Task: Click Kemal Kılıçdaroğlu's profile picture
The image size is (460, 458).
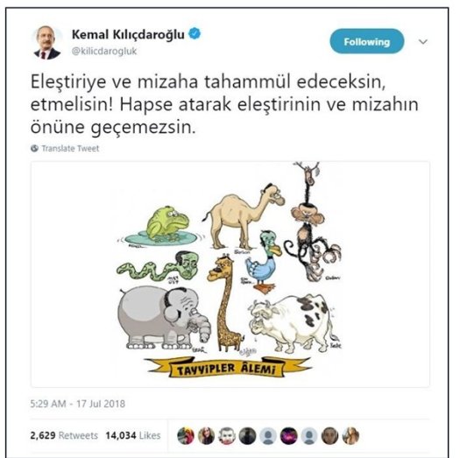Action: (x=47, y=43)
